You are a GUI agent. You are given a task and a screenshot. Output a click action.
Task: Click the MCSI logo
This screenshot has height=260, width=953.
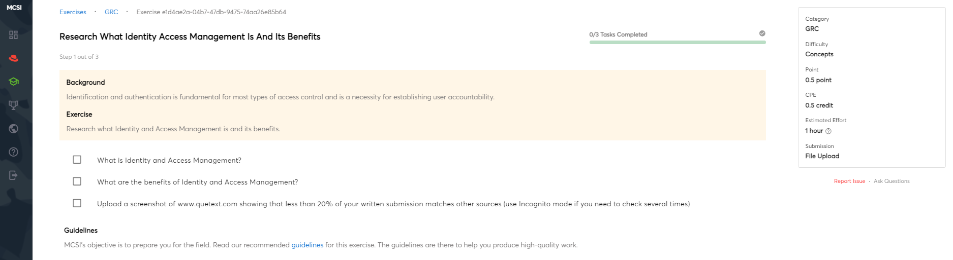[14, 8]
